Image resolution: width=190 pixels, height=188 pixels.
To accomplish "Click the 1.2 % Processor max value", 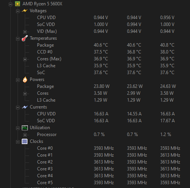I will point(166,135).
